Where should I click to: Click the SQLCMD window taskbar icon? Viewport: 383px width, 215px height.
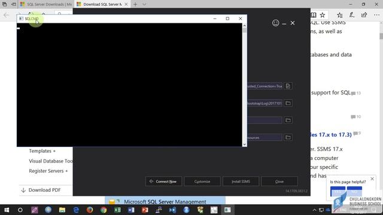coord(227,210)
